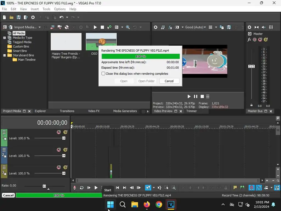Adjust the Rate slider
Image resolution: width=281 pixels, height=211 pixels.
(x=44, y=186)
